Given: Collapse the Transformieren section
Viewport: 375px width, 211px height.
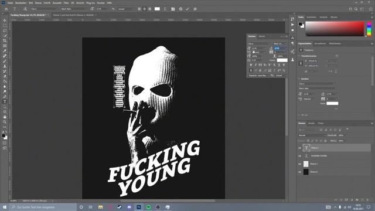Looking at the screenshot, I should [x=299, y=56].
